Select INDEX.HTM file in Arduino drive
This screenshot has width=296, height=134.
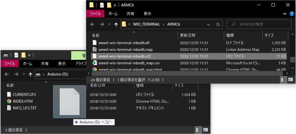coord(23,101)
